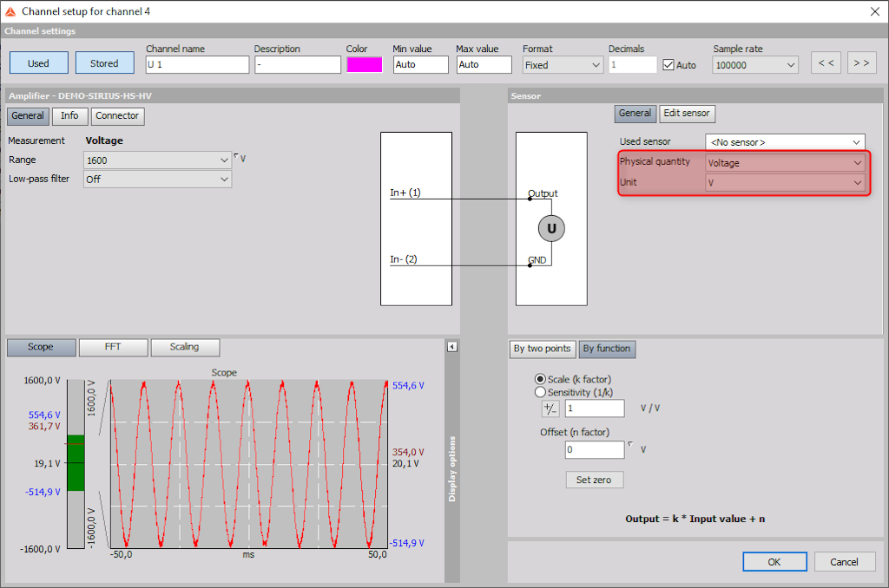
Task: Click the Channel name input field
Action: tap(197, 64)
